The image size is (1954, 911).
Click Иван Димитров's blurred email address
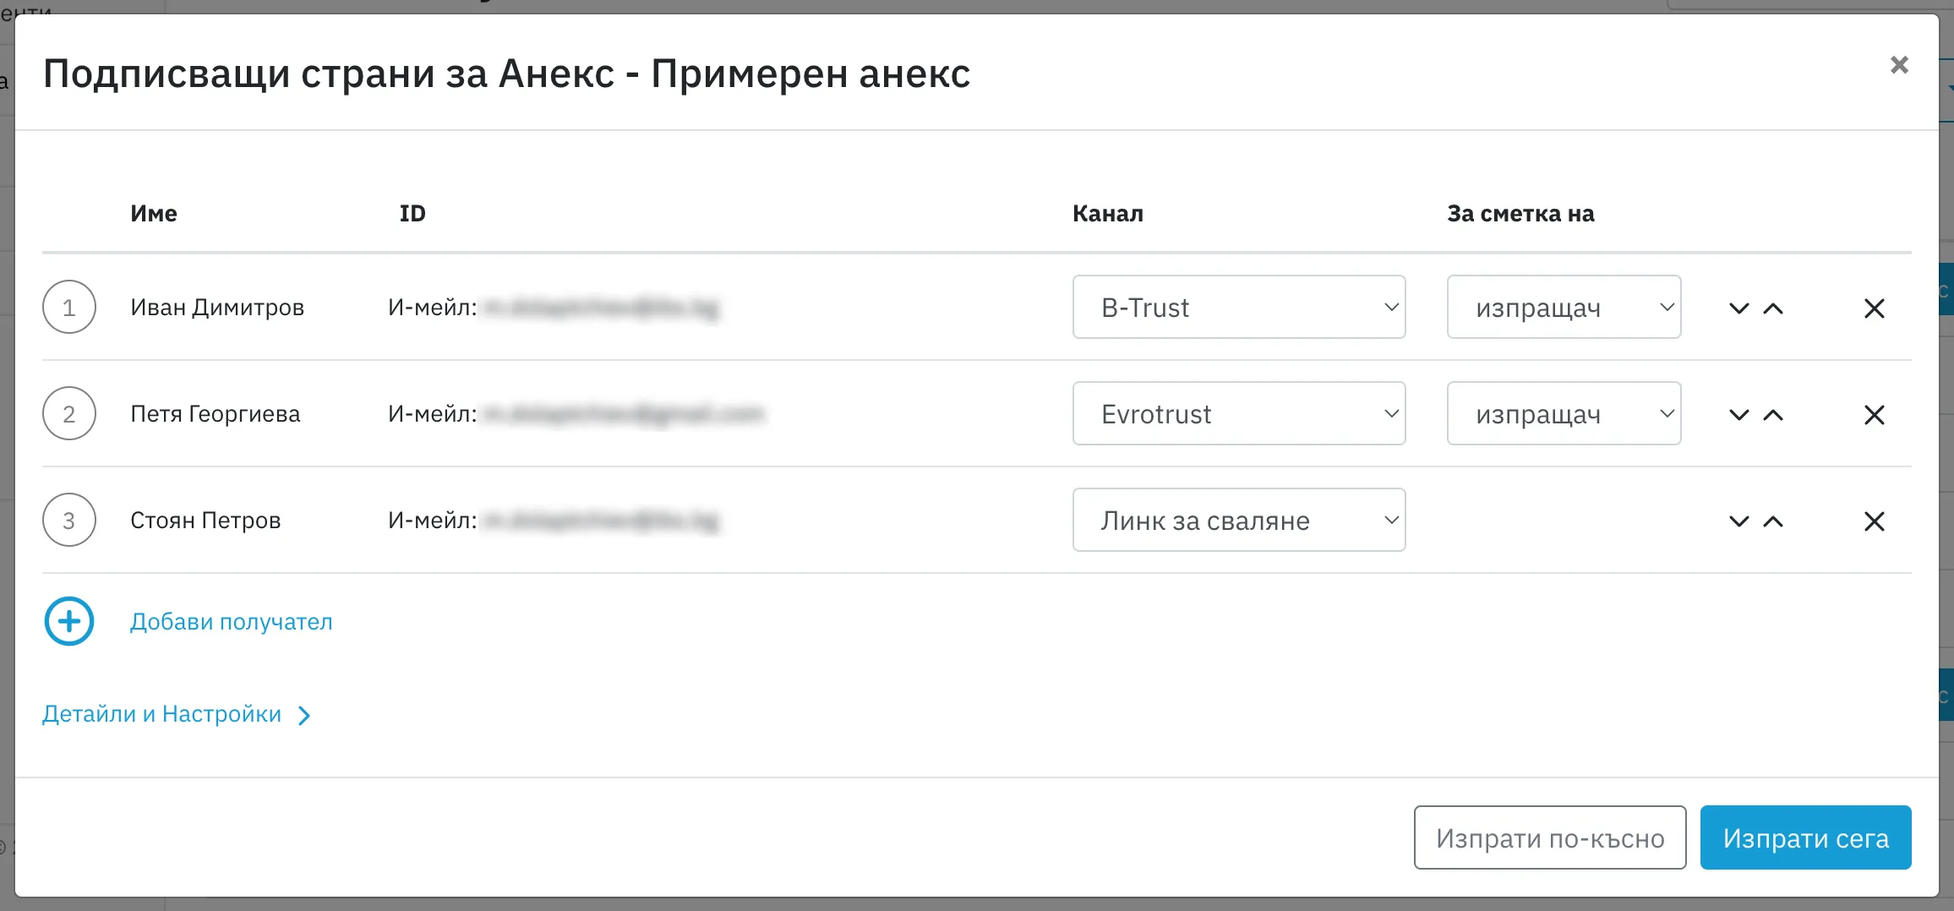(x=601, y=308)
